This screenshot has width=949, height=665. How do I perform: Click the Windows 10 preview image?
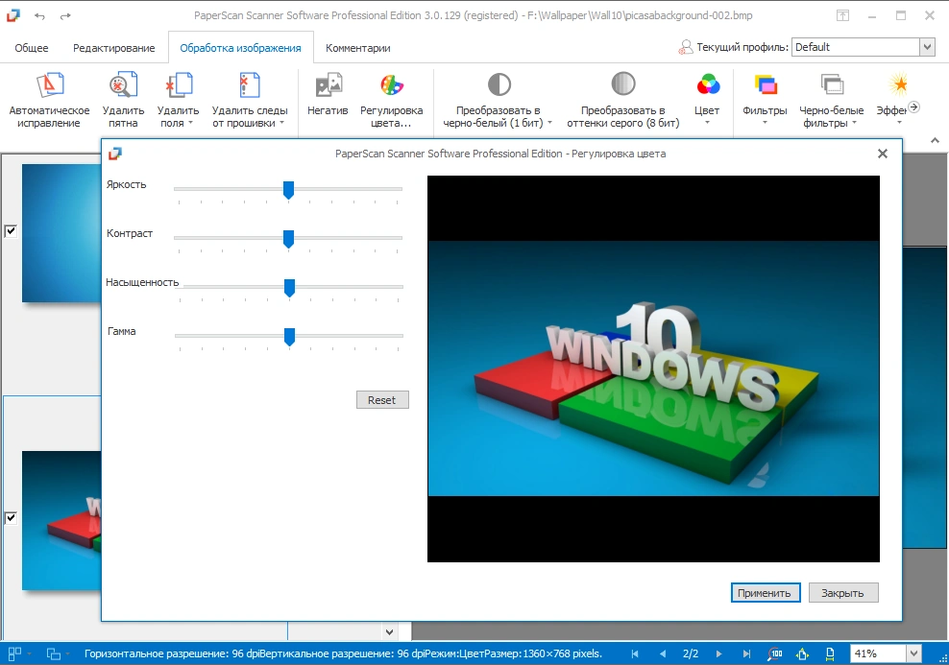[x=653, y=368]
